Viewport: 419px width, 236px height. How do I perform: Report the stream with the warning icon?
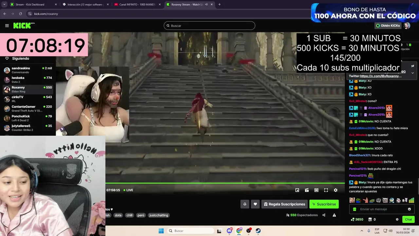tap(334, 215)
